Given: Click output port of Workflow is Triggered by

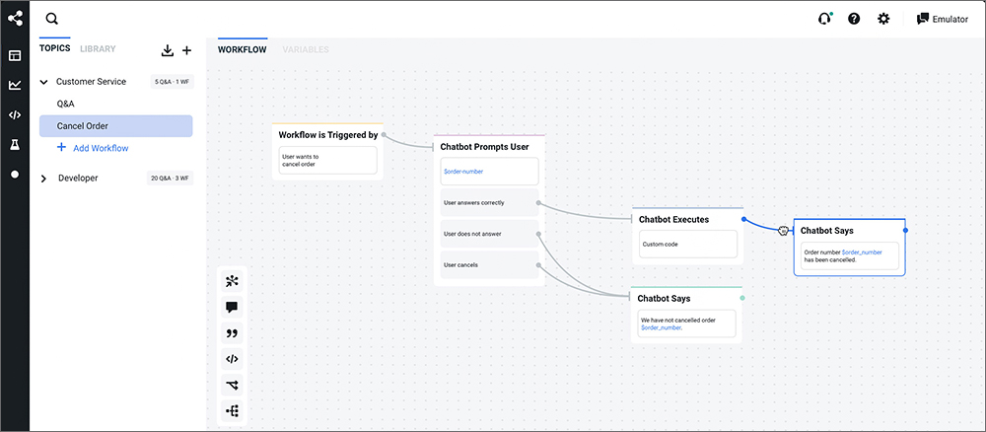Looking at the screenshot, I should pyautogui.click(x=384, y=134).
